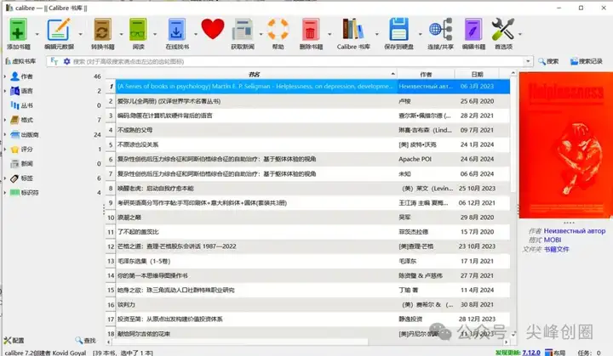Viewport: 613px width, 356px height.
Task: Open the Read (阅读) dropdown arrow
Action: (x=155, y=34)
